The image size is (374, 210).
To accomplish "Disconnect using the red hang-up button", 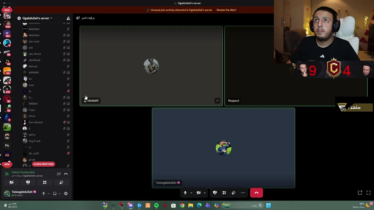I will 257,193.
